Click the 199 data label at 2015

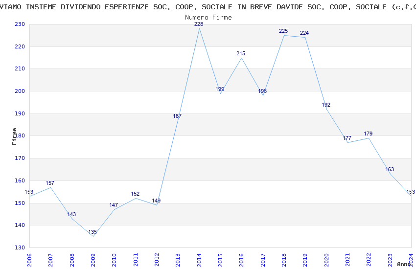click(220, 89)
